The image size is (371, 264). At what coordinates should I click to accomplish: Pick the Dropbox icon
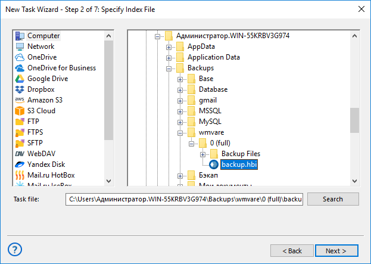click(x=20, y=89)
